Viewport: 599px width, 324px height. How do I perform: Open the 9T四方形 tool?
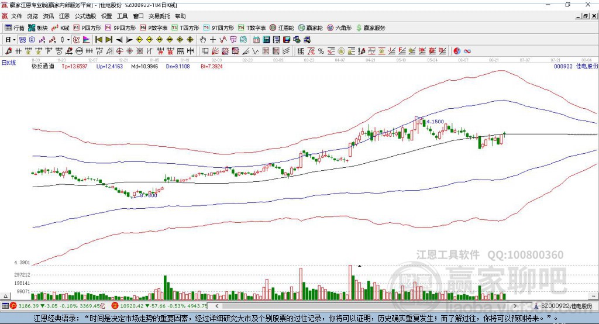(219, 28)
